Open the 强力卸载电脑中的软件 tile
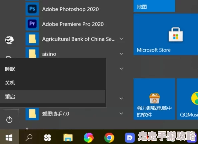 point(154,99)
